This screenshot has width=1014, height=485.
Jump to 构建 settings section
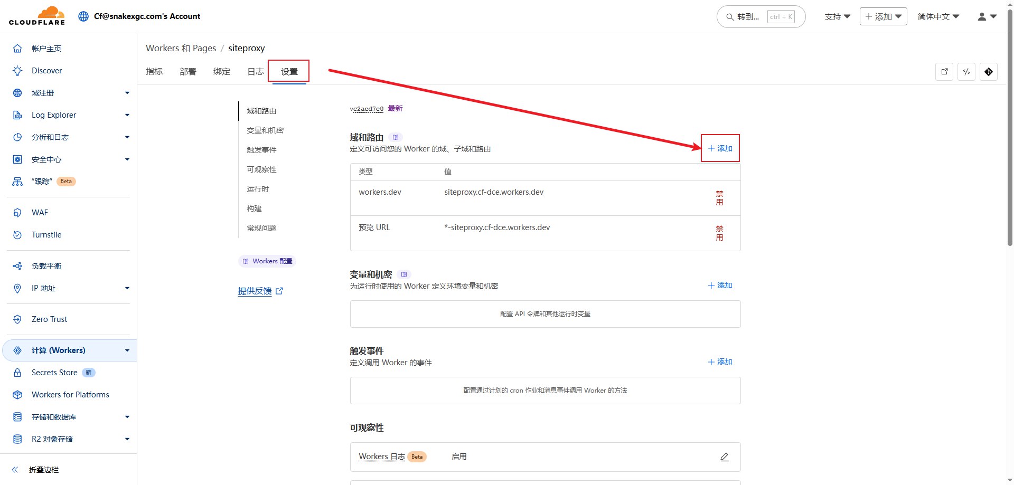(254, 208)
